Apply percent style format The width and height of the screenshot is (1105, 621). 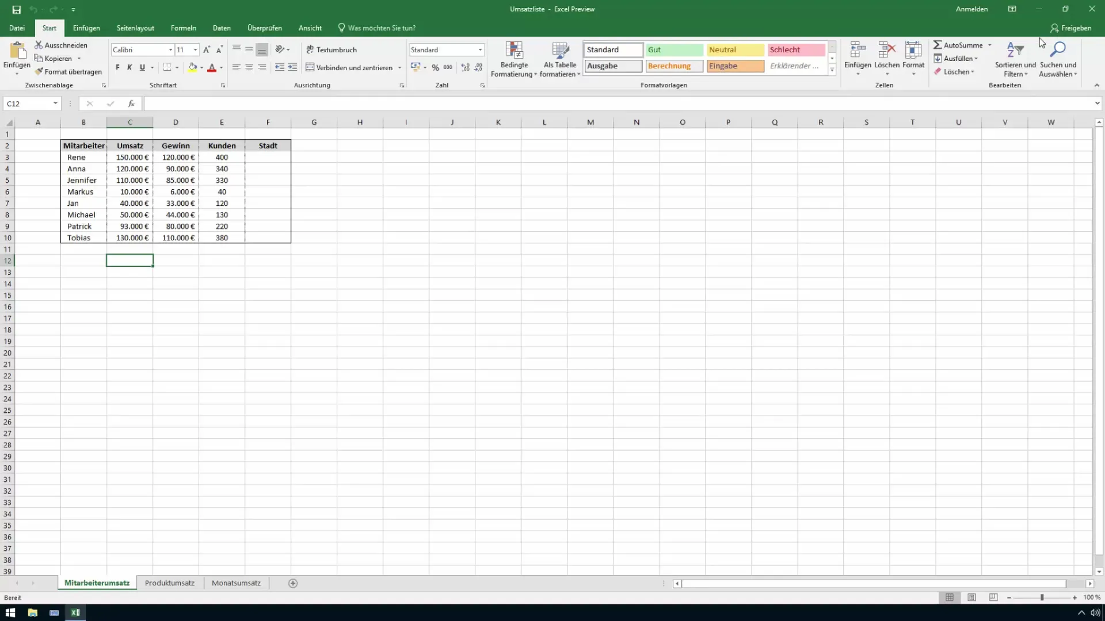435,67
